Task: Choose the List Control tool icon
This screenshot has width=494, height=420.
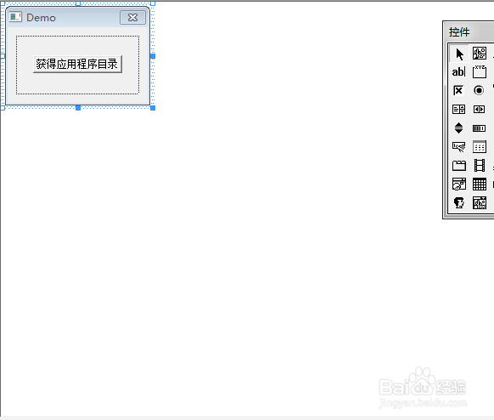Action: click(480, 147)
